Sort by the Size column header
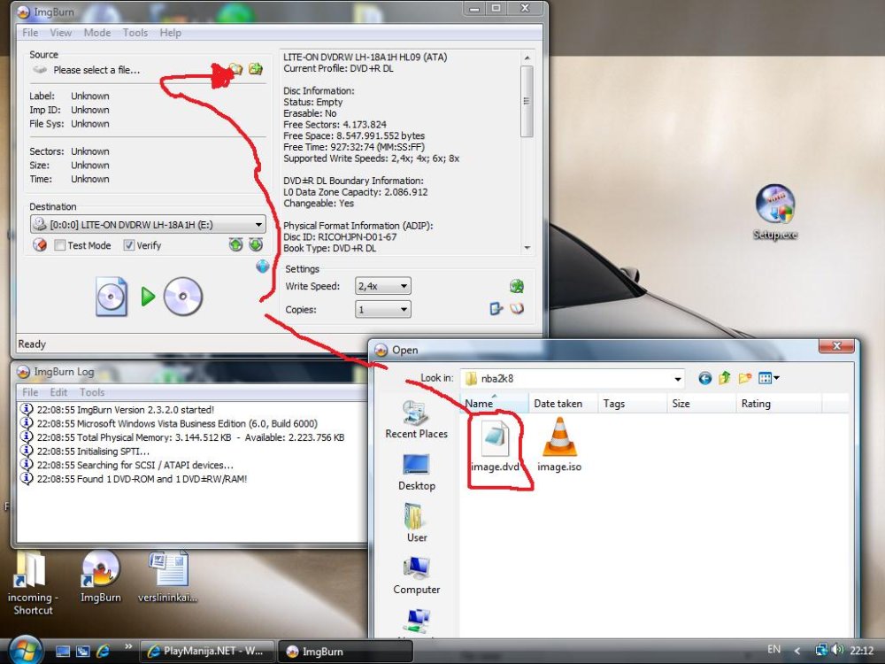 point(701,403)
